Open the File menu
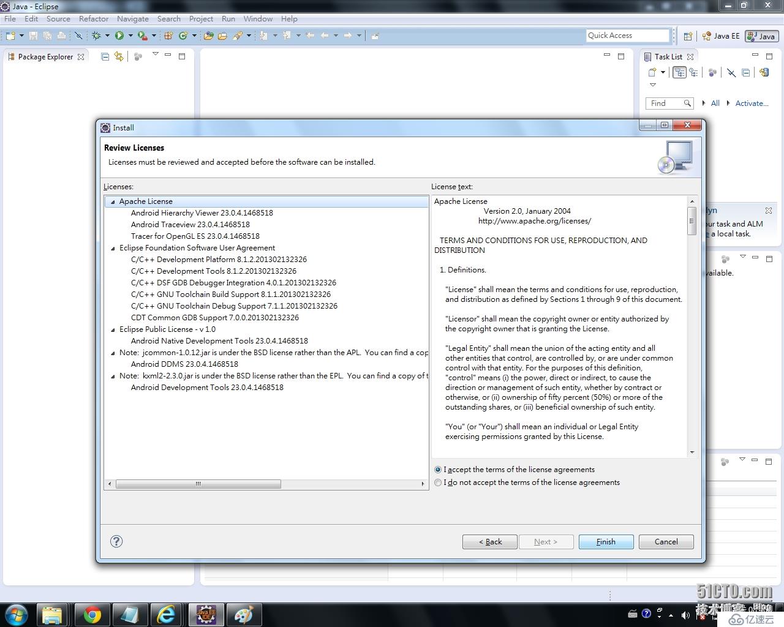The width and height of the screenshot is (784, 627). [10, 19]
